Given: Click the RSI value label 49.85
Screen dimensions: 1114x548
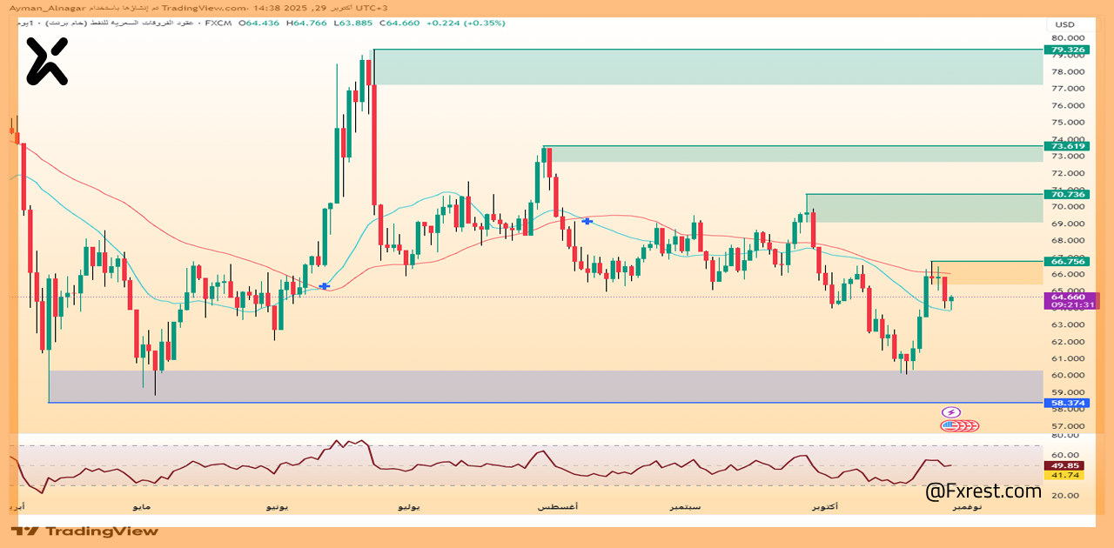Looking at the screenshot, I should [x=1066, y=465].
